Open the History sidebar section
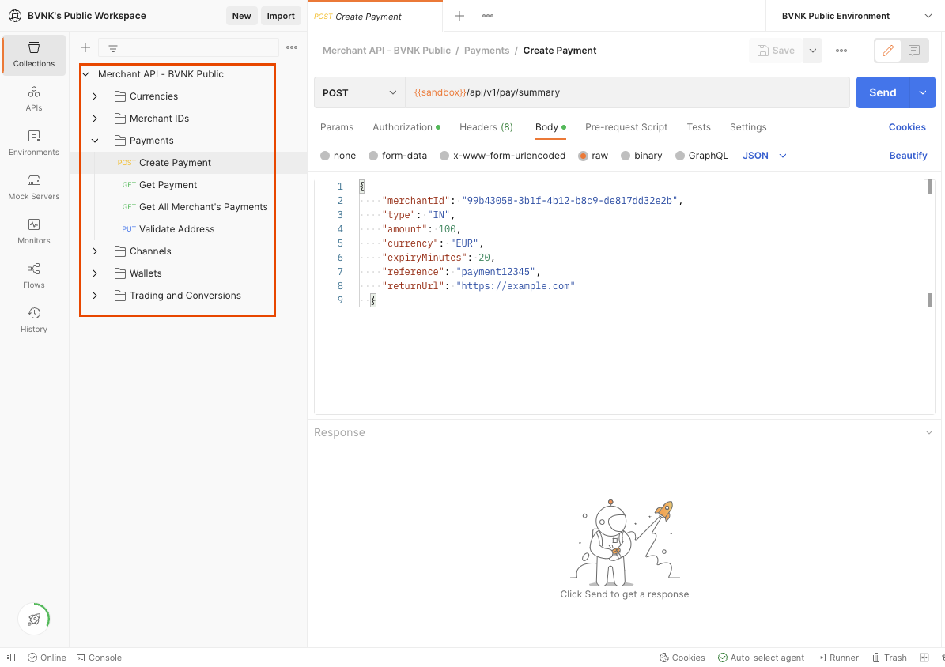 [x=34, y=320]
